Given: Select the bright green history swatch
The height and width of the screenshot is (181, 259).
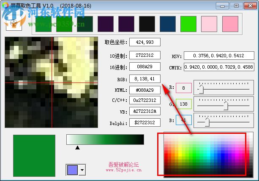Looking at the screenshot, I should (188, 24).
